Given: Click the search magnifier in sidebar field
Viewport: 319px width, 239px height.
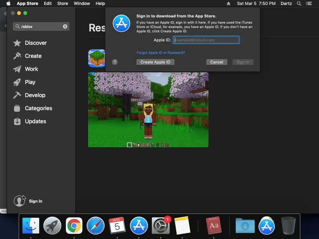Looking at the screenshot, I should 18,26.
